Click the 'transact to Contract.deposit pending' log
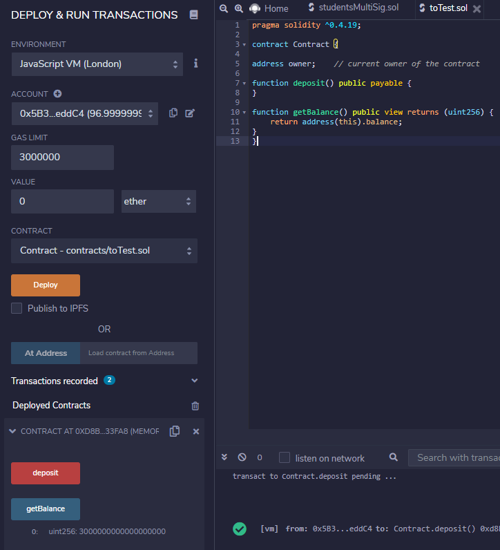500x550 pixels. pos(314,476)
